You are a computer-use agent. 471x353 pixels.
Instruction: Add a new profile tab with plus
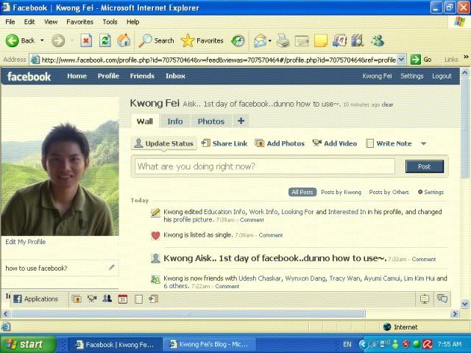(x=241, y=121)
